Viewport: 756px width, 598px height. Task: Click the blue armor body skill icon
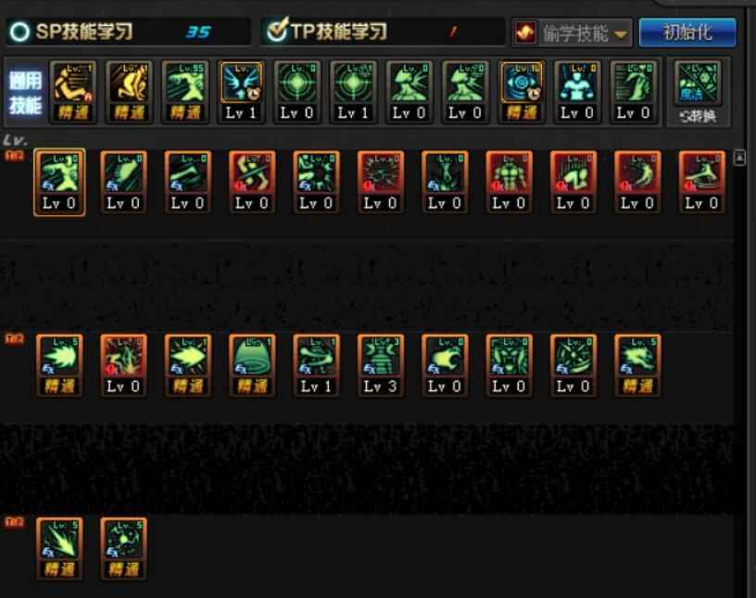point(577,92)
